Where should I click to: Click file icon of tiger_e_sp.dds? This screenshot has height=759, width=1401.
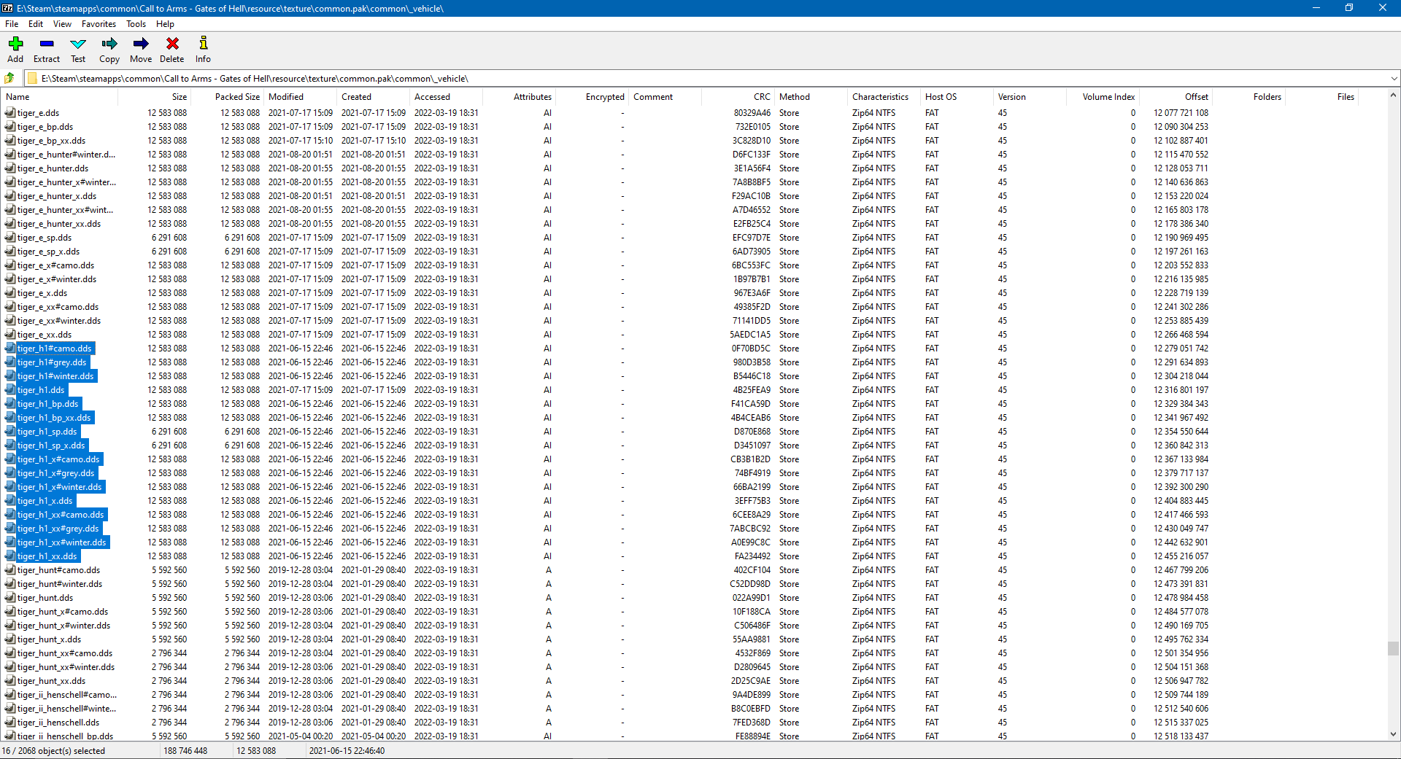coord(10,238)
